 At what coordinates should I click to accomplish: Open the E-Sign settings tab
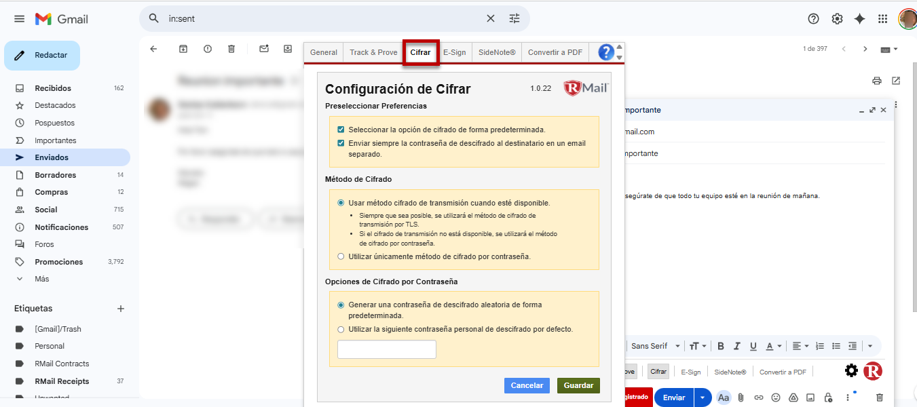(x=455, y=52)
